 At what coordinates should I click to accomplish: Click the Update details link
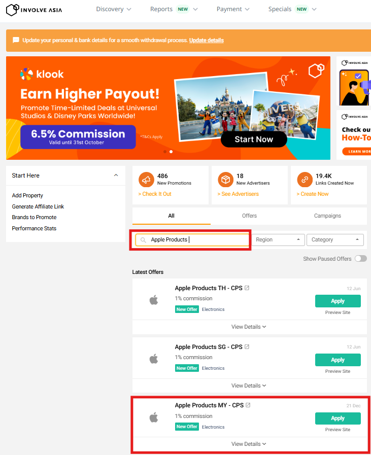click(206, 40)
